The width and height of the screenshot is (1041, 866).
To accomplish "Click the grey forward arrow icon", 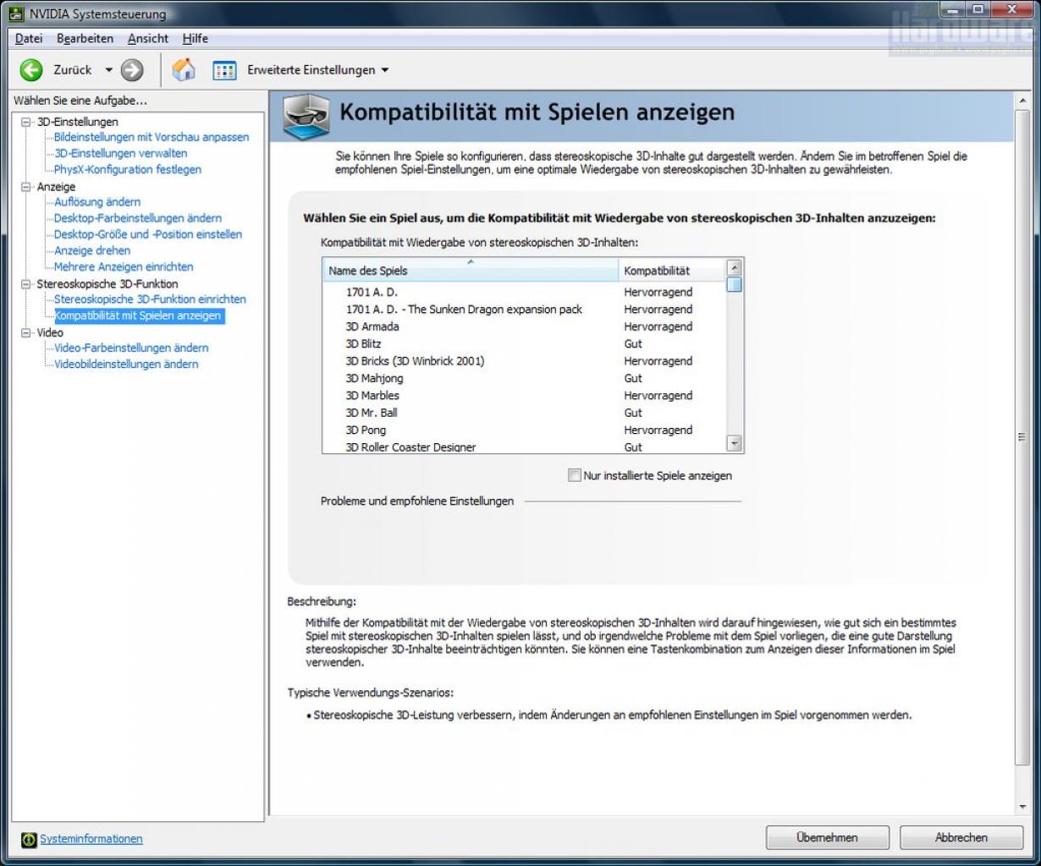I will [132, 70].
